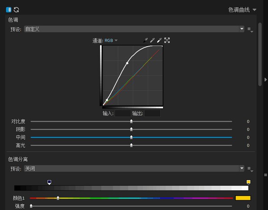Select the black point eyedropper
Screen dimensions: 268x210
[145, 41]
